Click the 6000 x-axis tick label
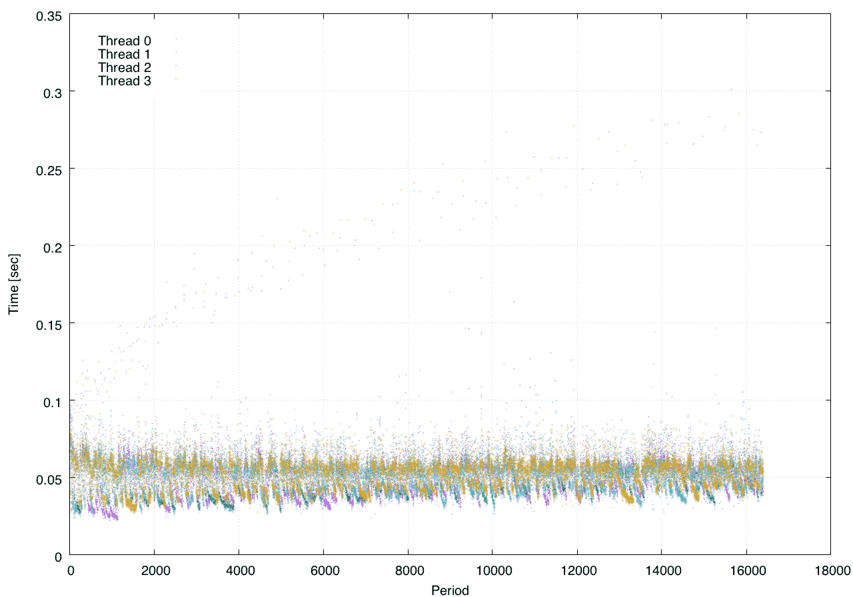 [323, 571]
